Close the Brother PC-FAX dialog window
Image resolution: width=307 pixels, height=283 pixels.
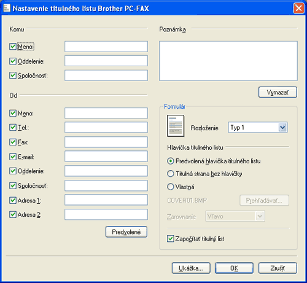299,8
